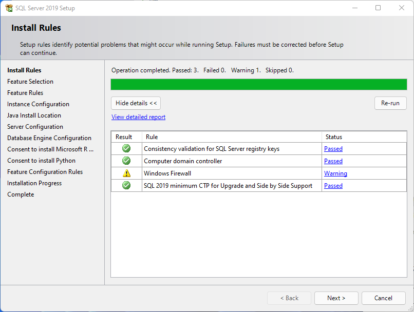Click 'Windows Firewall' rule text

point(167,173)
